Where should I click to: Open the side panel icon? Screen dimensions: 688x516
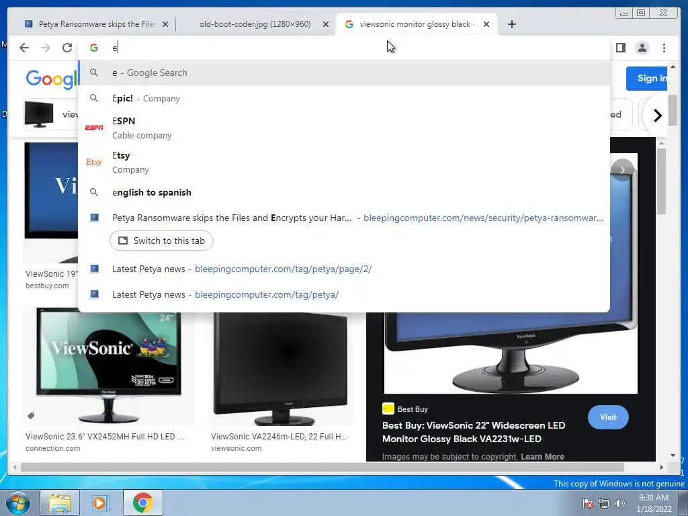pyautogui.click(x=620, y=48)
